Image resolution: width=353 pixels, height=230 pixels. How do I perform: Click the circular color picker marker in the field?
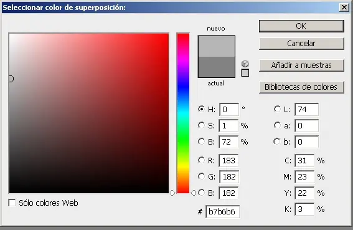tap(11, 79)
